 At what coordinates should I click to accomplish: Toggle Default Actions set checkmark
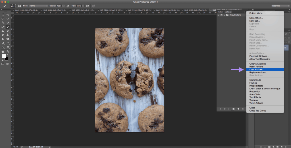[x=219, y=15]
